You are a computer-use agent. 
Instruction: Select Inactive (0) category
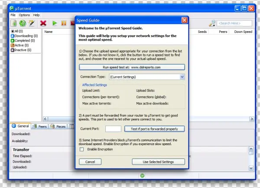[21, 50]
